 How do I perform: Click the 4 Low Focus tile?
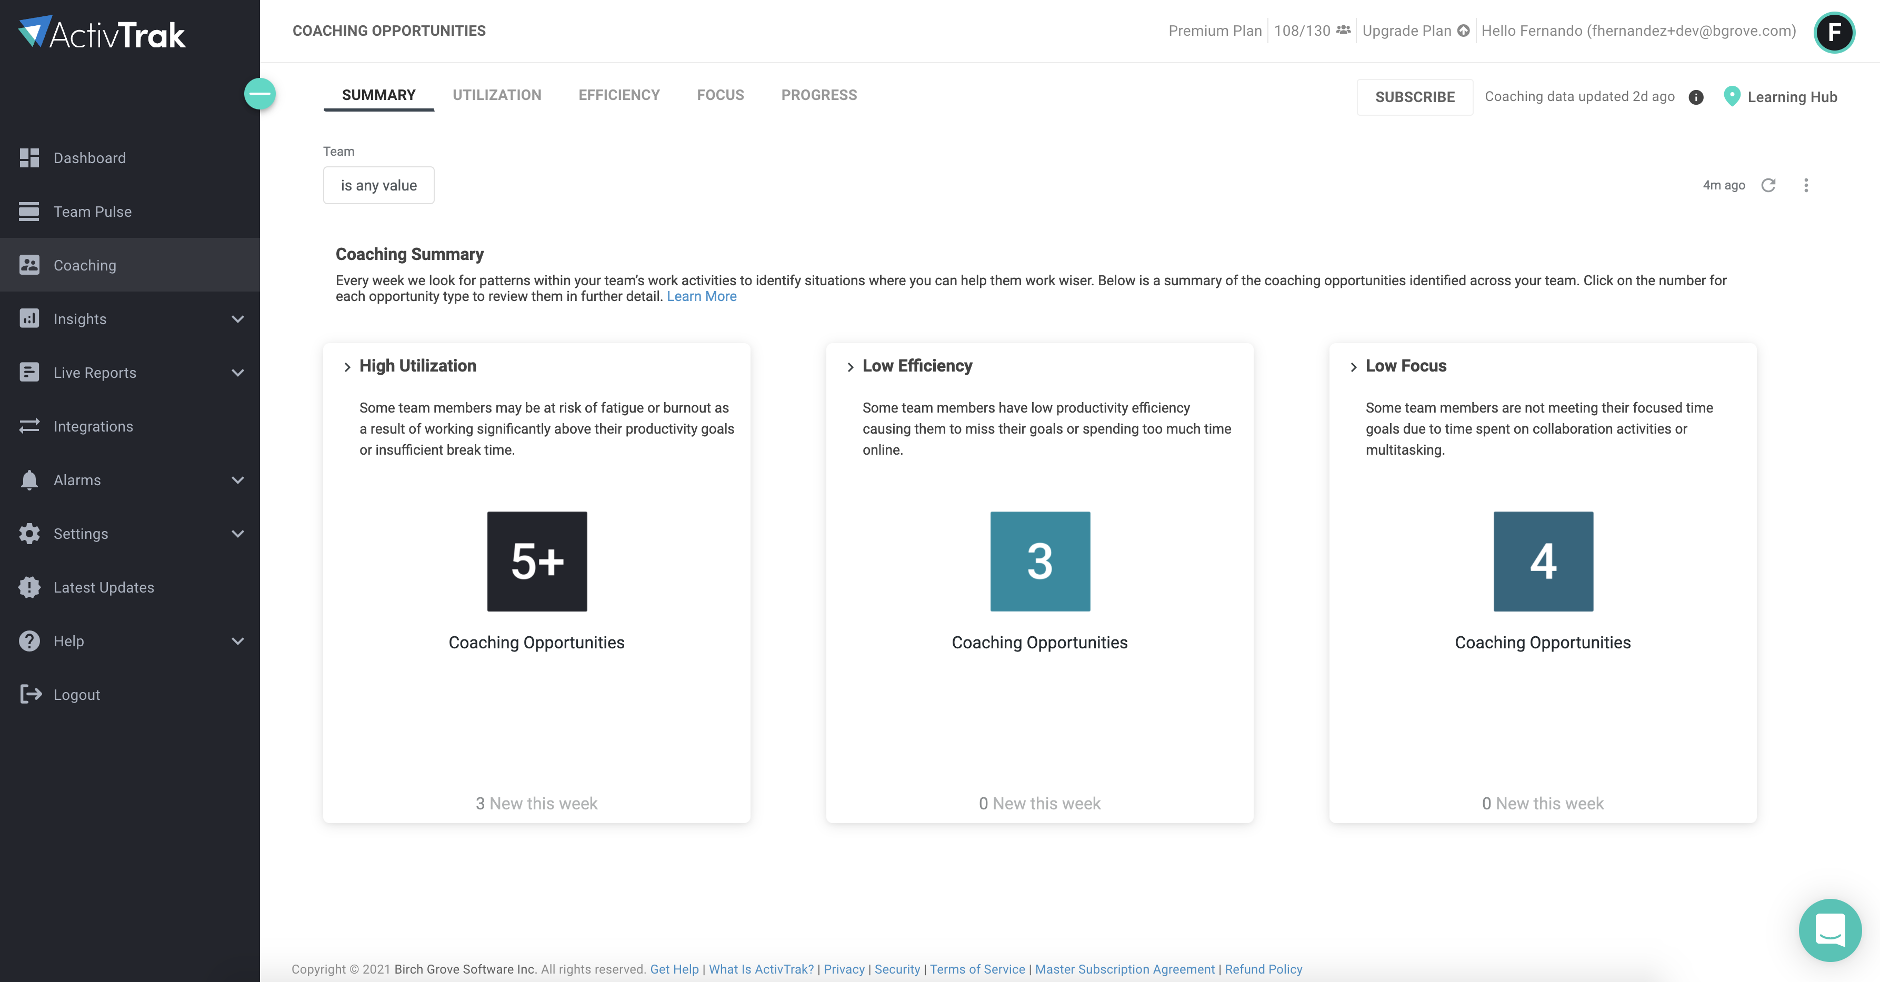pos(1543,561)
